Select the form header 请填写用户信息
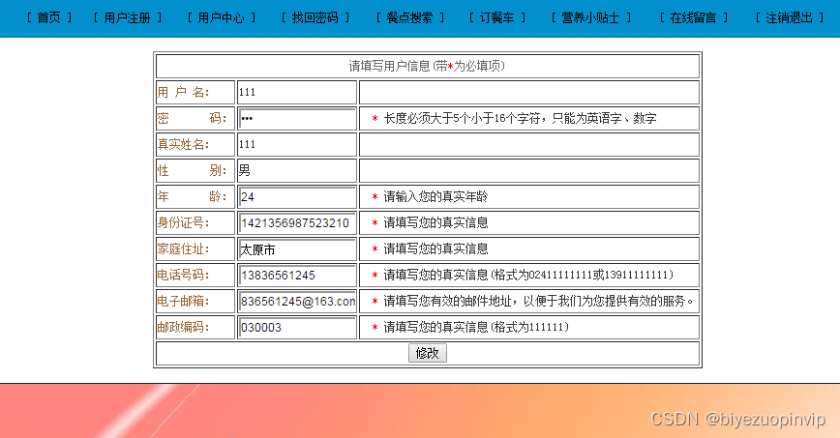Viewport: 840px width, 438px height. 428,66
